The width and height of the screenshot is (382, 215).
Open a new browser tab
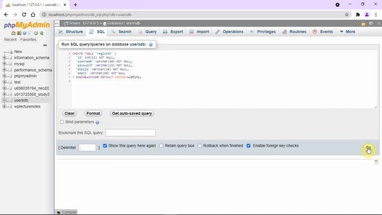76,5
